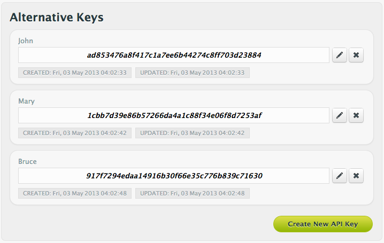Click John's CREATED timestamp badge
Viewport: 384px width, 243px height.
point(74,73)
